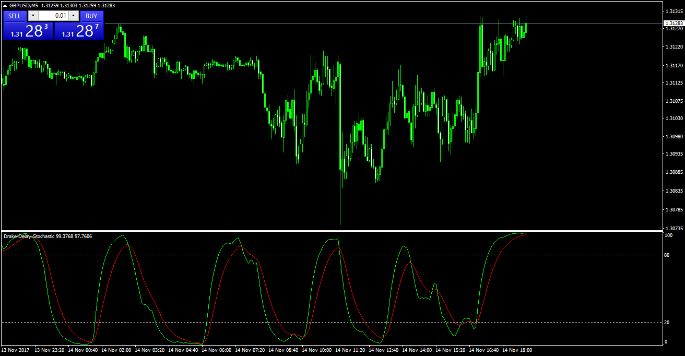Click the 14 Nov 15:20 time label
This screenshot has width=685, height=356.
click(451, 350)
